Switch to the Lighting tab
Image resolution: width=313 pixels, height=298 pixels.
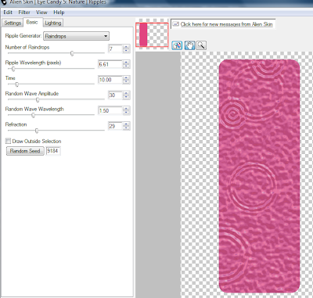coord(53,23)
